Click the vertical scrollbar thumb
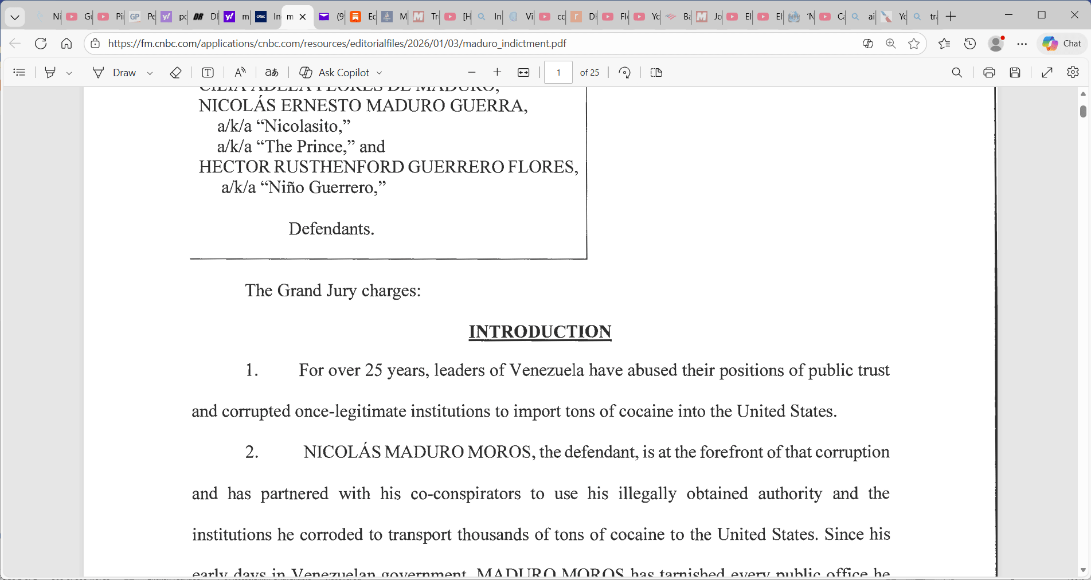1091x580 pixels. click(1083, 112)
